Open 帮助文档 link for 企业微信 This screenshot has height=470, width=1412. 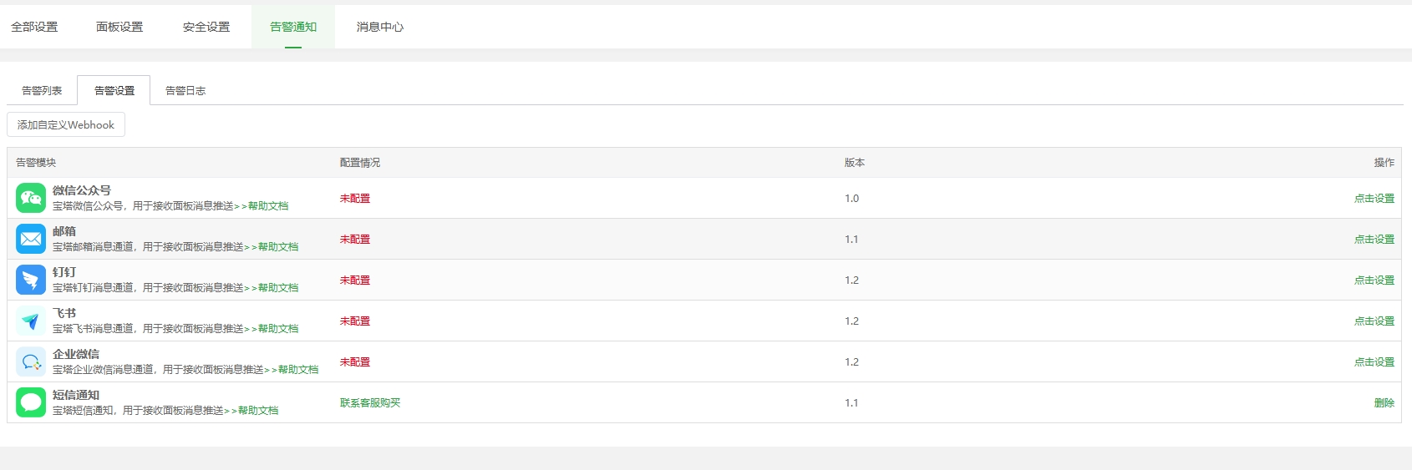tap(298, 369)
